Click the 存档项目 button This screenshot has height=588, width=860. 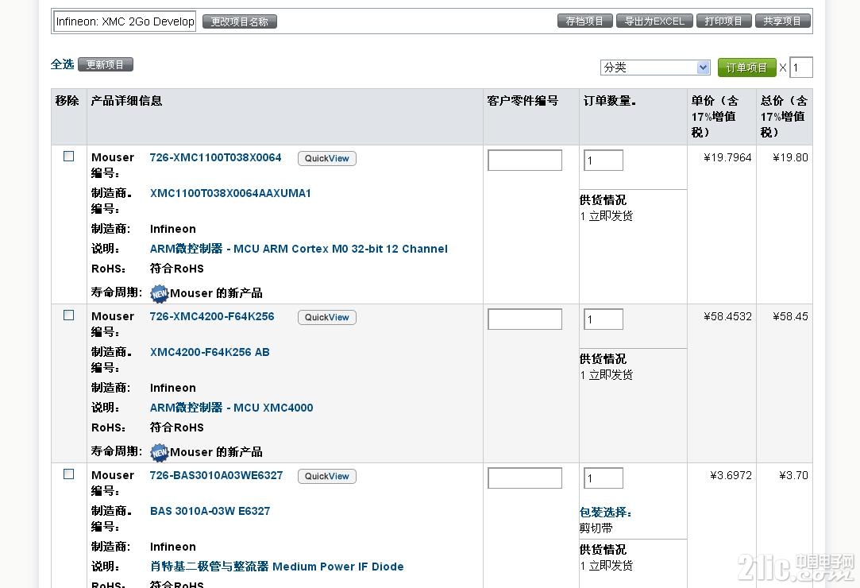pos(584,21)
